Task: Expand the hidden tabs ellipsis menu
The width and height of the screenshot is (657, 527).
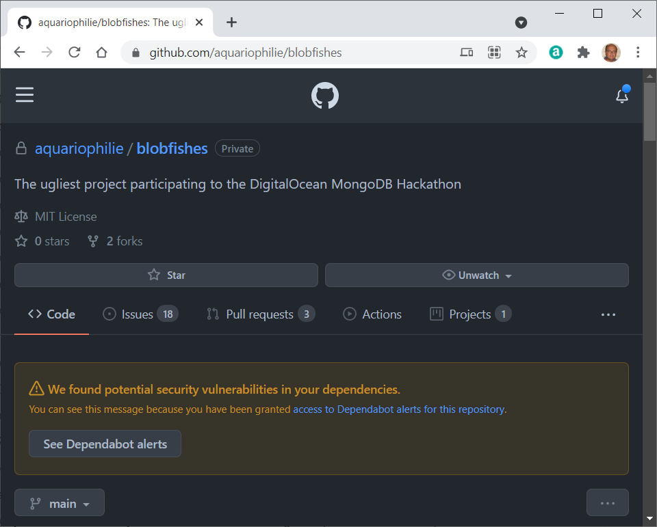Action: [x=608, y=314]
